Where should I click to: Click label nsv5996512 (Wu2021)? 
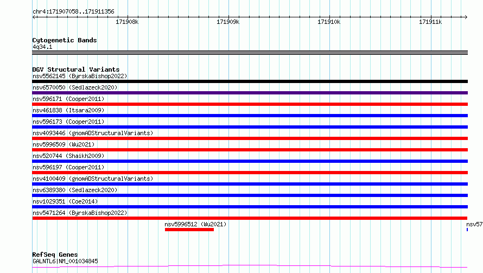pos(195,224)
